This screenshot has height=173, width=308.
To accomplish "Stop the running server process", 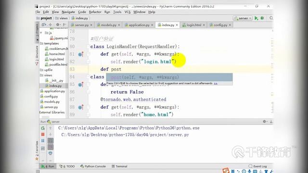I will click(x=43, y=135).
